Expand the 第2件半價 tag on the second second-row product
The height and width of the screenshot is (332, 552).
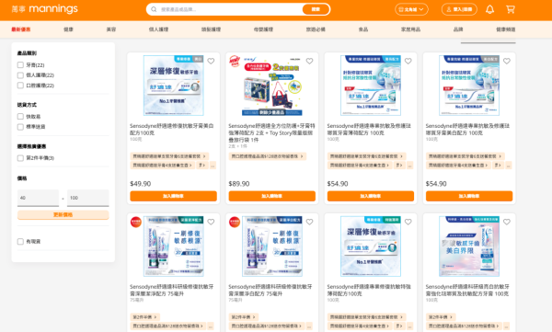243,317
